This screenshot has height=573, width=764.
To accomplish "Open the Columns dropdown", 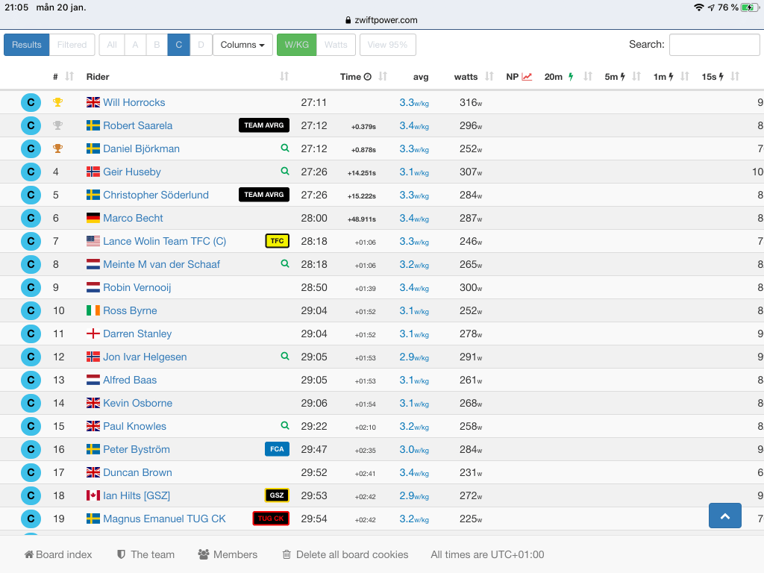I will pos(242,45).
